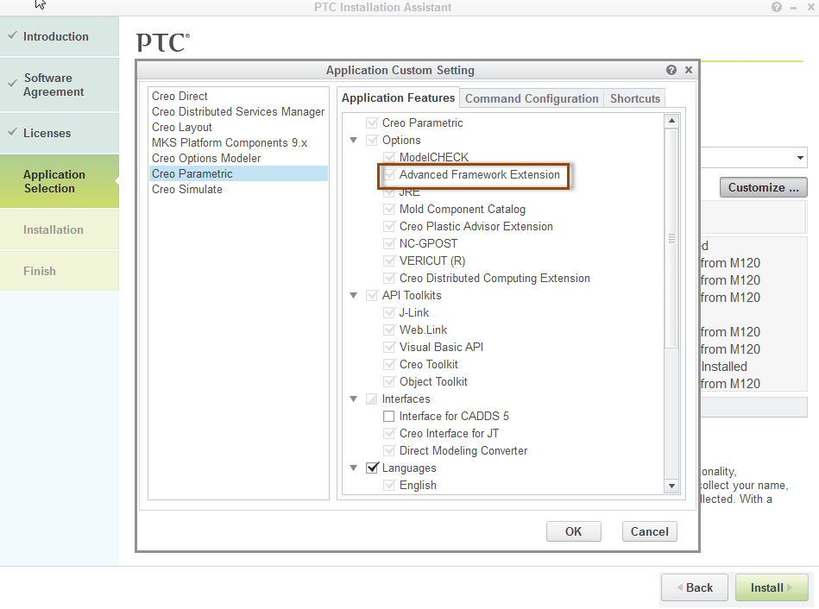Screen dimensions: 819x609
Task: Collapse the API Toolkits tree group
Action: click(x=354, y=295)
